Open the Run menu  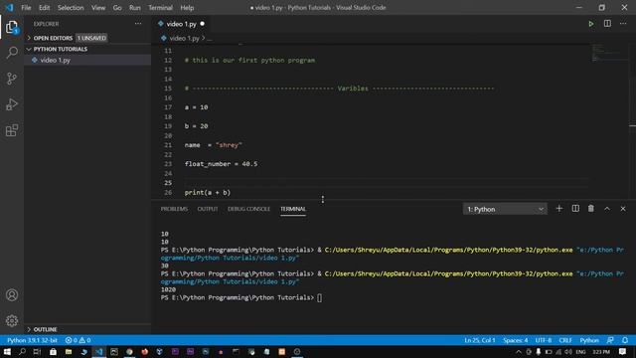pos(135,7)
